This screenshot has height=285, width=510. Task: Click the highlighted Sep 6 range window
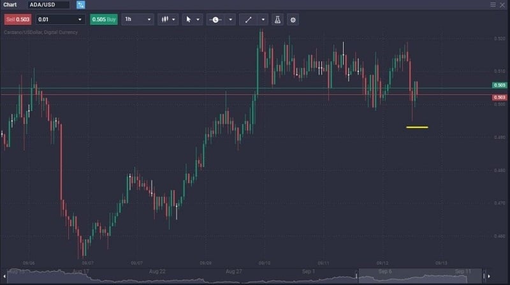tap(420, 276)
